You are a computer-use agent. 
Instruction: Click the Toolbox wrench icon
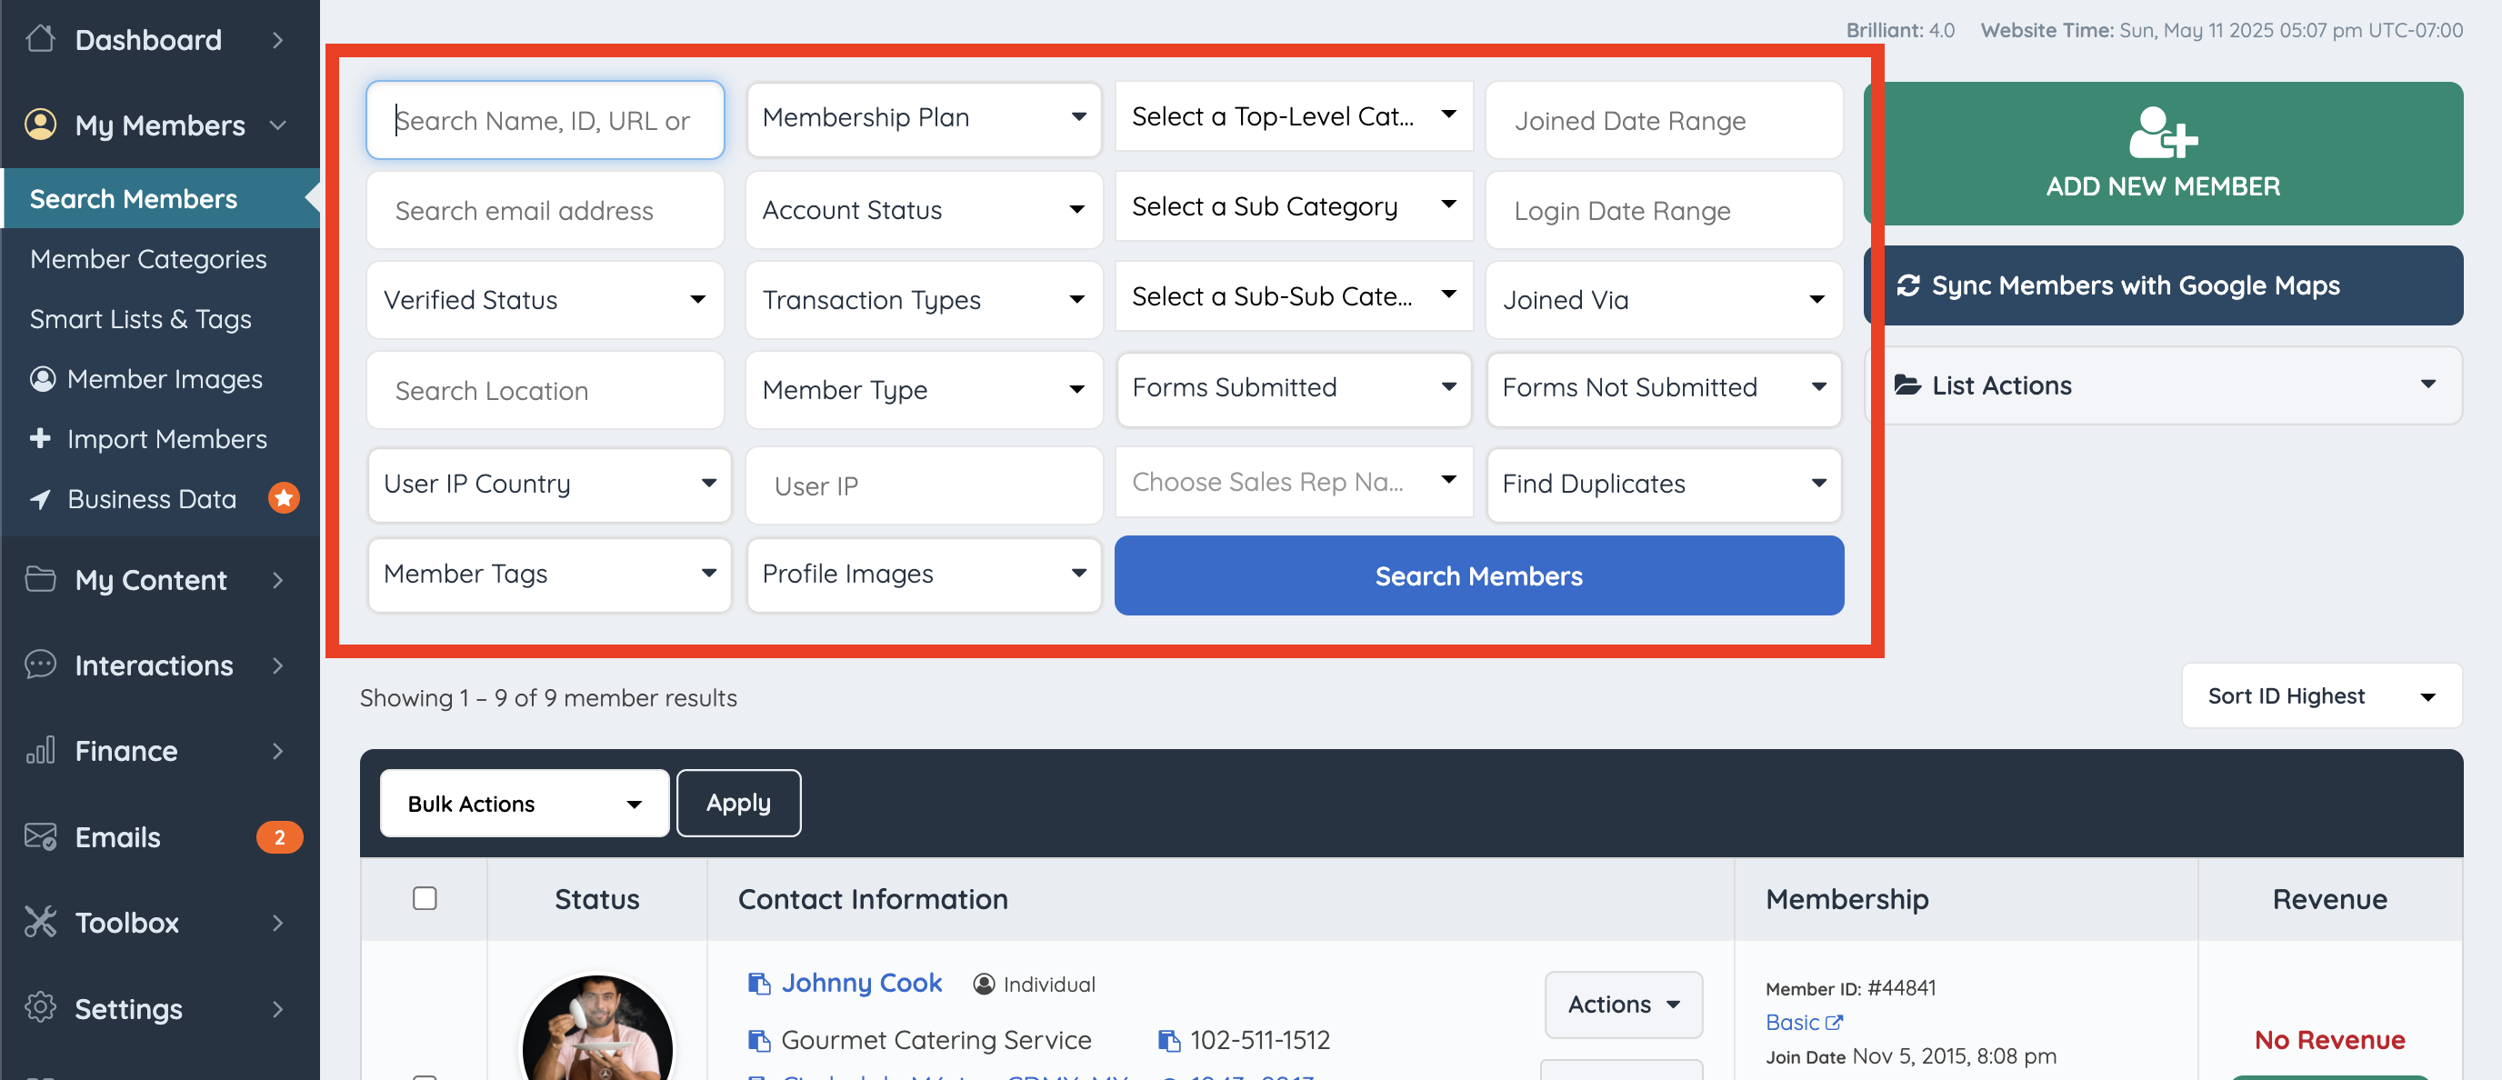click(40, 922)
